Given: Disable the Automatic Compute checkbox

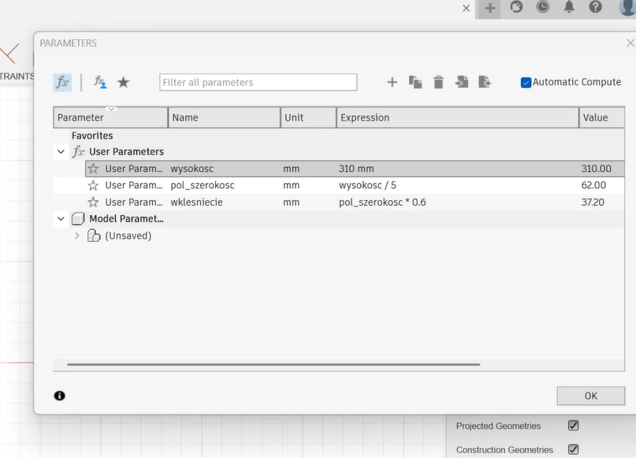Looking at the screenshot, I should pos(526,82).
